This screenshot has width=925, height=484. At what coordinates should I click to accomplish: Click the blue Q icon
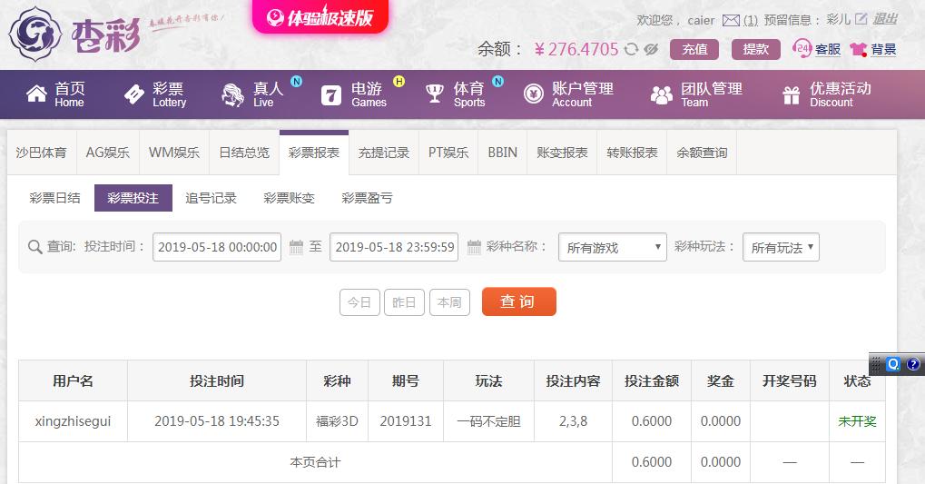coord(893,364)
